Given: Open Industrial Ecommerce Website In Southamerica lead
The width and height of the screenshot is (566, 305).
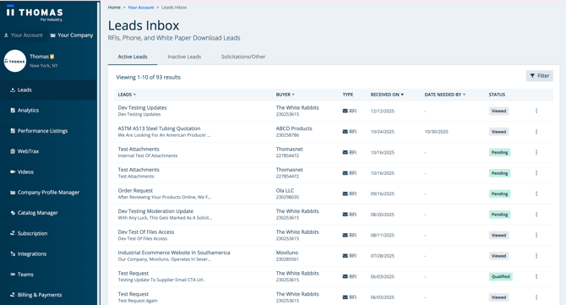Looking at the screenshot, I should [174, 253].
